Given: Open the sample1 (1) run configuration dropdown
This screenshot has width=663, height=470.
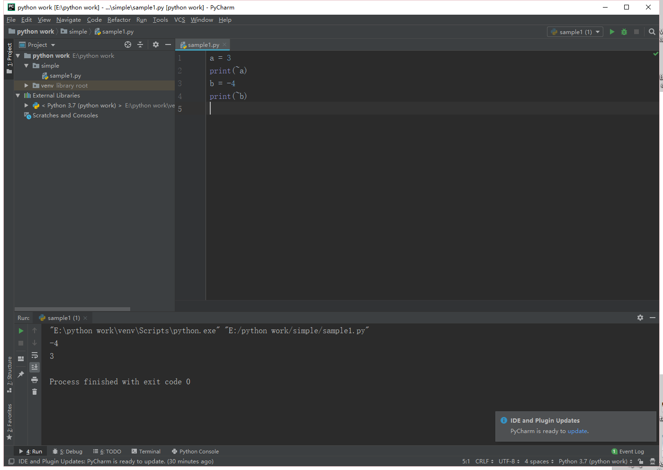Looking at the screenshot, I should click(x=575, y=32).
